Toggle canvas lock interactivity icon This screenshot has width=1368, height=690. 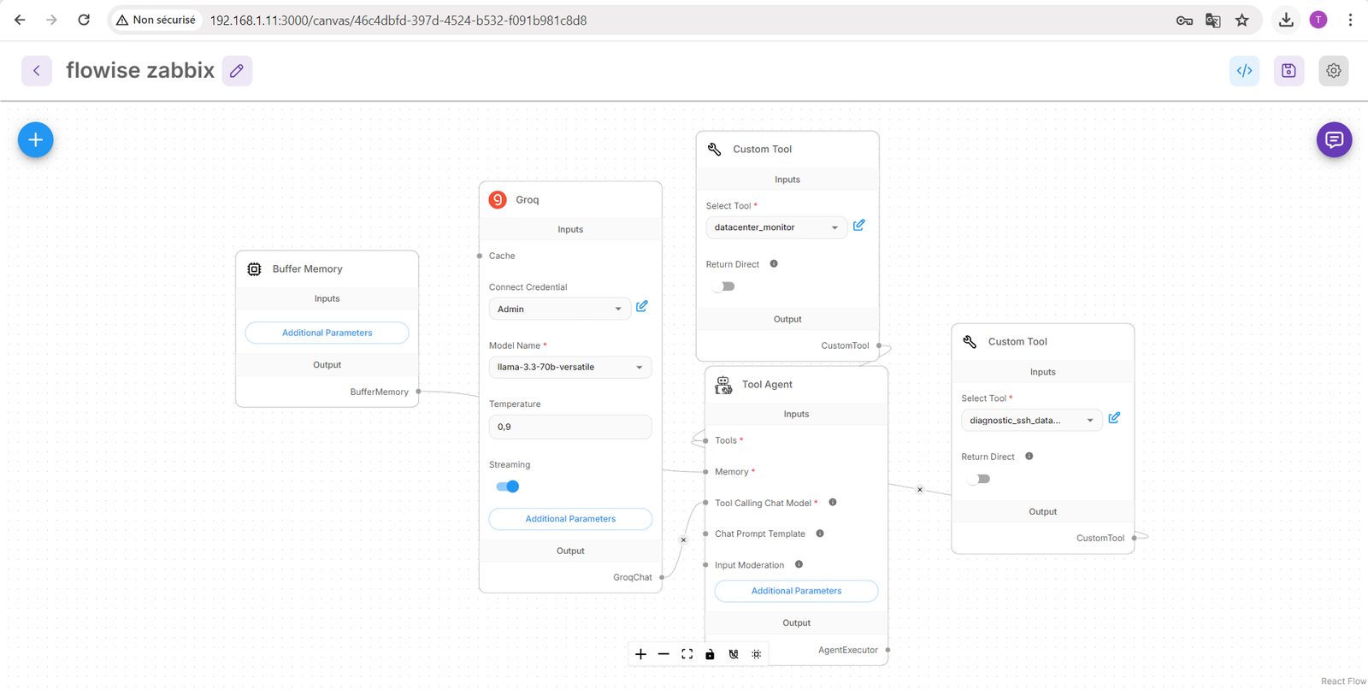pyautogui.click(x=710, y=654)
